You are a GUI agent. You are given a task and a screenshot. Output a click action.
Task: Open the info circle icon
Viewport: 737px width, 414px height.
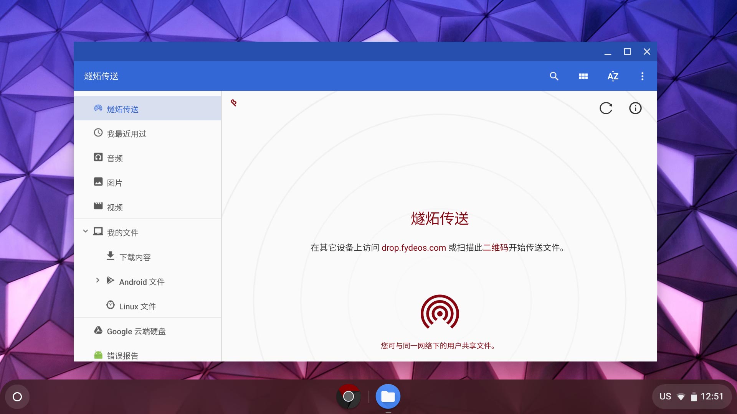click(x=635, y=108)
